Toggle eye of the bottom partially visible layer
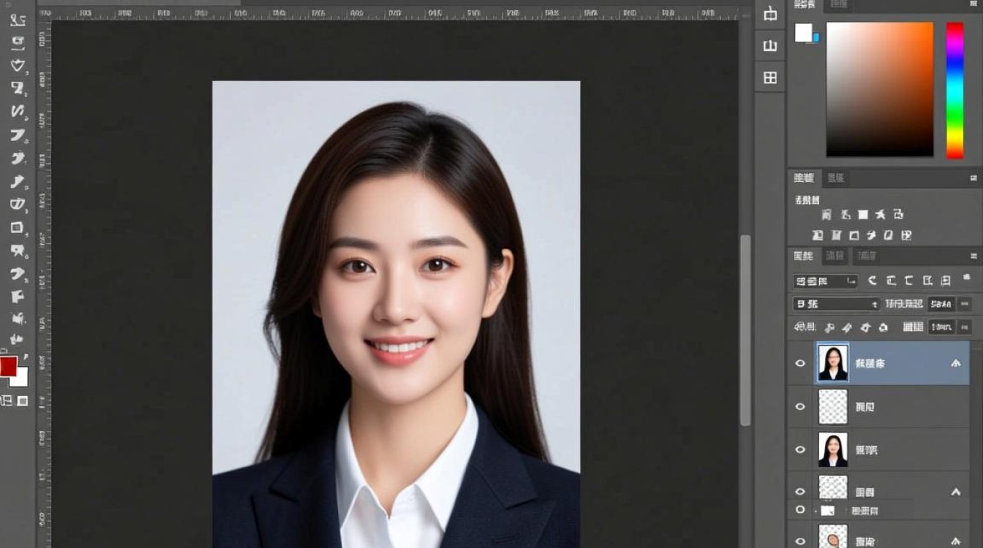Viewport: 983px width, 548px height. tap(800, 541)
